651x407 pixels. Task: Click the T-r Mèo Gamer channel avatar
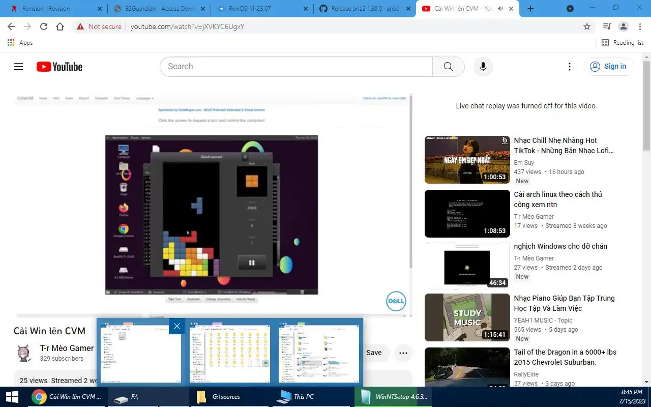[23, 353]
